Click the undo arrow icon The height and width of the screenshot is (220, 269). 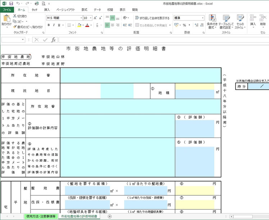pos(18,3)
